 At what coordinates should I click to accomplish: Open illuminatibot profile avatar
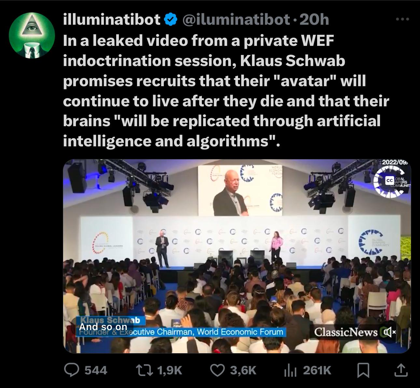[x=32, y=35]
